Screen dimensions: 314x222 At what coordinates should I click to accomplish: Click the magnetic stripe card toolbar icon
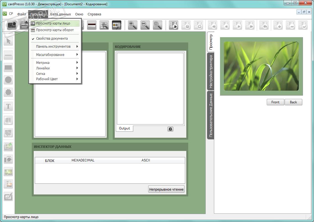pyautogui.click(x=92, y=25)
